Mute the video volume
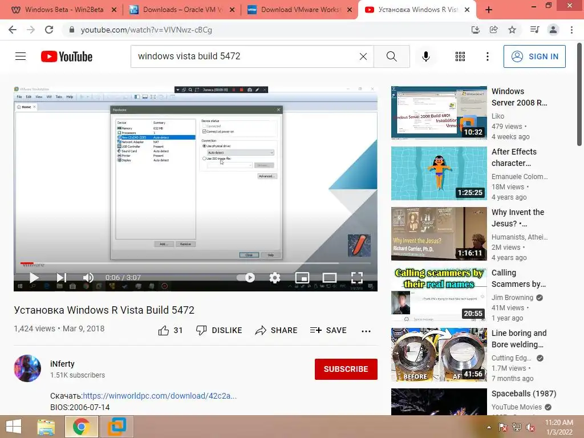This screenshot has height=438, width=584. (88, 278)
